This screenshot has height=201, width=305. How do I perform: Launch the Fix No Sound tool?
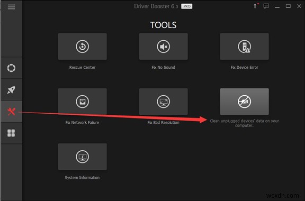tap(164, 47)
